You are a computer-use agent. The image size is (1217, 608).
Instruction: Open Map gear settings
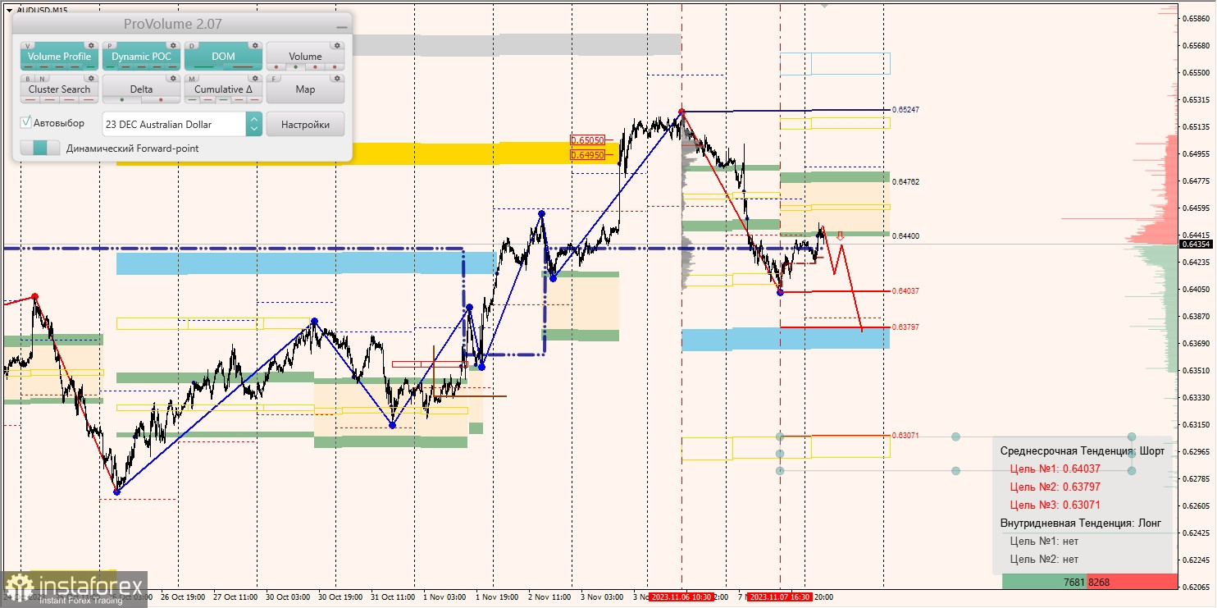[337, 79]
